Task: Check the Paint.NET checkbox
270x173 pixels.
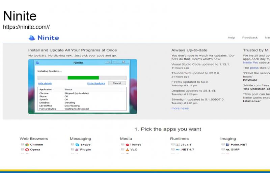Action: [223, 144]
